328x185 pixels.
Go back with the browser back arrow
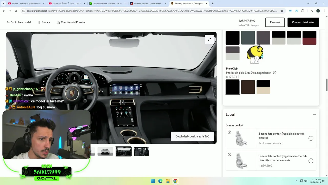click(4, 11)
